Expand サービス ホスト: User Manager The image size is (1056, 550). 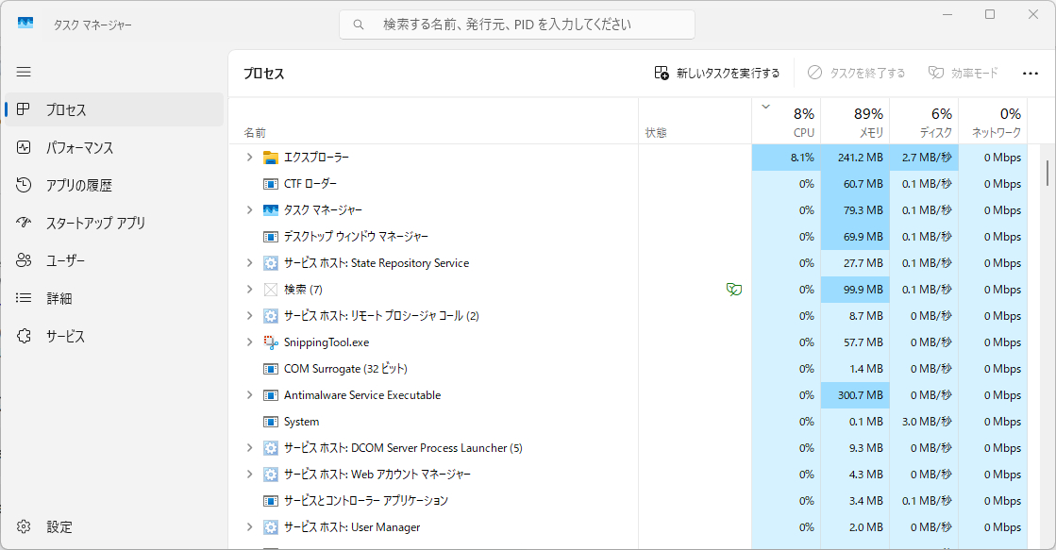tap(249, 526)
